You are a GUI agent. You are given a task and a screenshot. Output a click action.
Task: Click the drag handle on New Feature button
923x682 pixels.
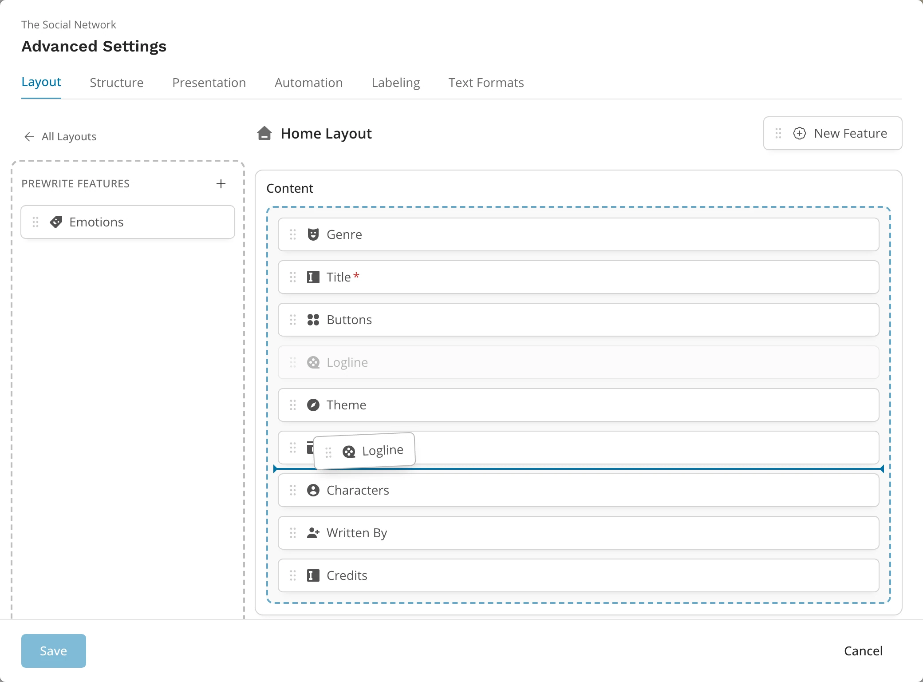click(x=778, y=133)
